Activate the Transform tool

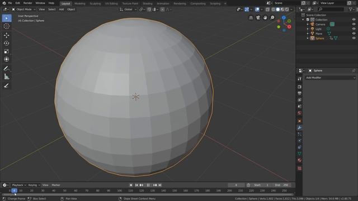pos(7,59)
